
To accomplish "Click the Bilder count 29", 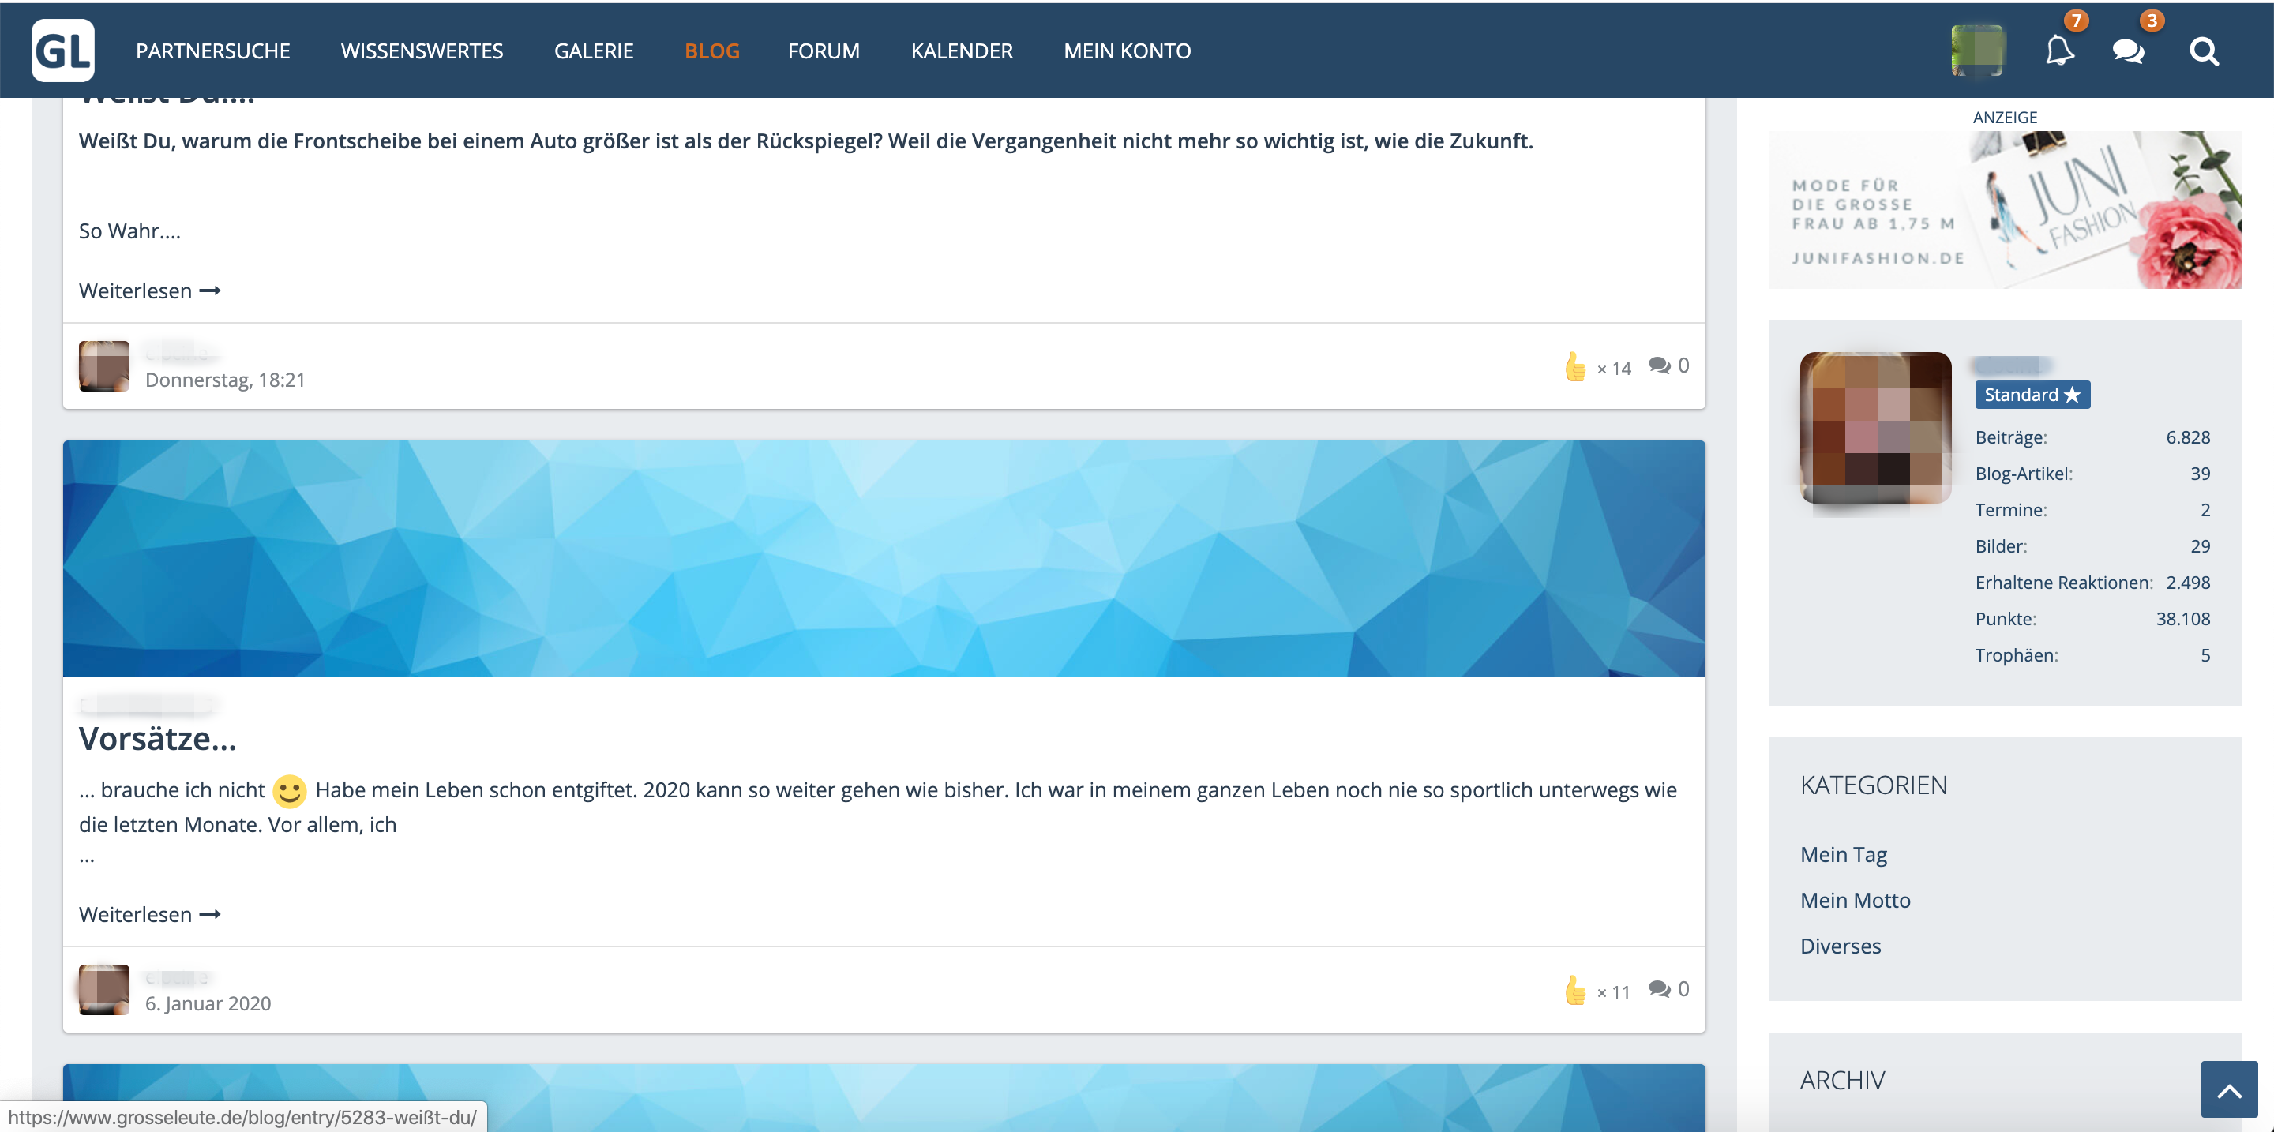I will tap(2200, 546).
